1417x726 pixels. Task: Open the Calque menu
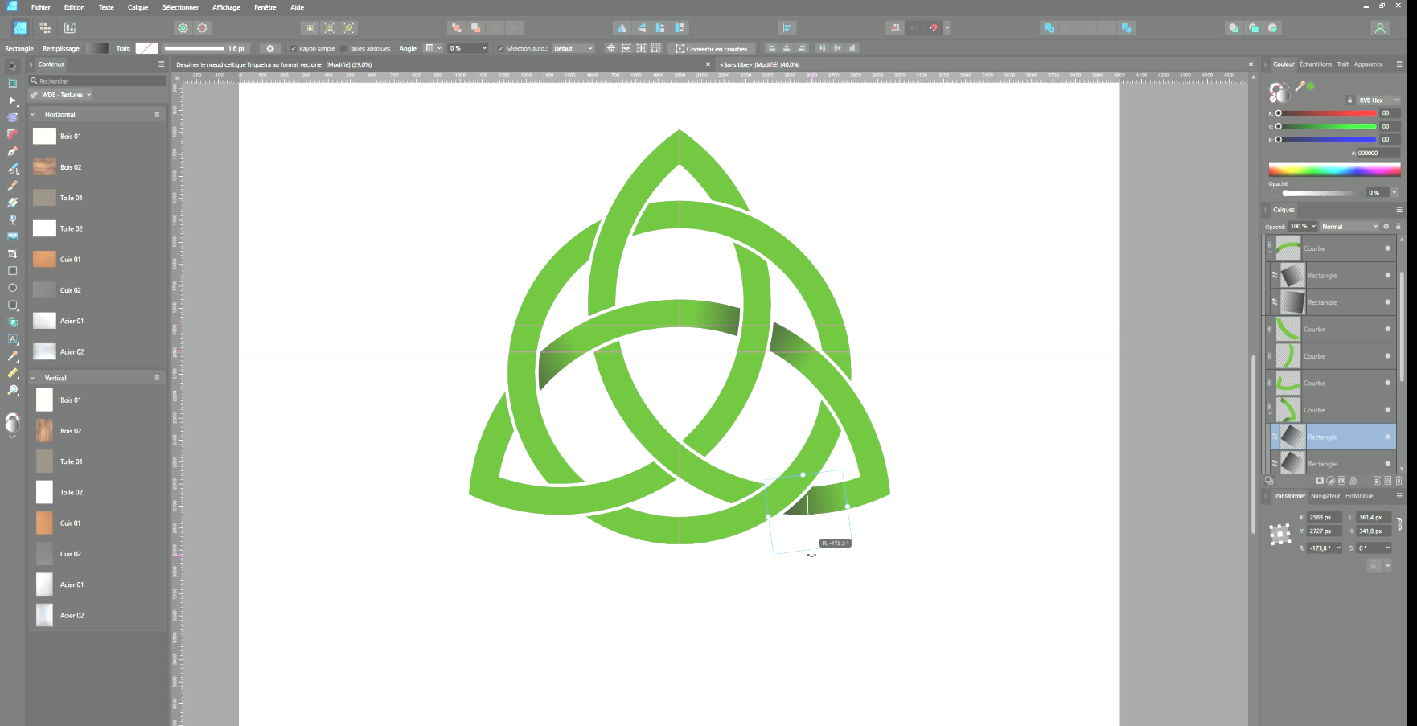click(x=138, y=7)
